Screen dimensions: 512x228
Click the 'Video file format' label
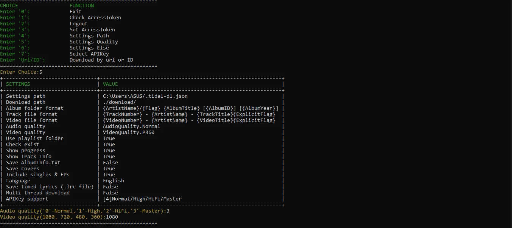32,120
